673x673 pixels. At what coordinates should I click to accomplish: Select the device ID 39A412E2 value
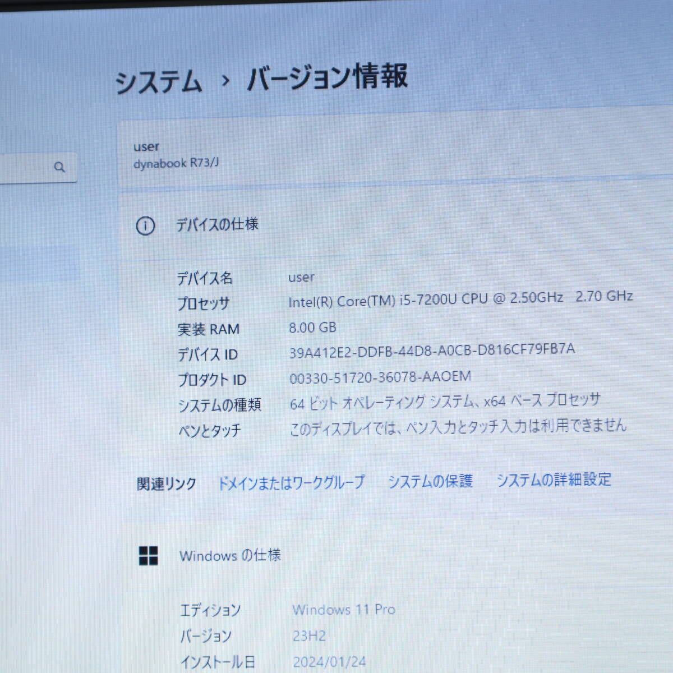pyautogui.click(x=432, y=351)
